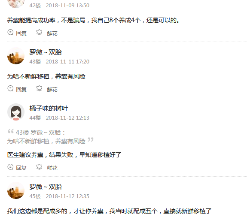
Task: Open avatar of 罗微~双胎 on floor 43
Action: click(16, 56)
